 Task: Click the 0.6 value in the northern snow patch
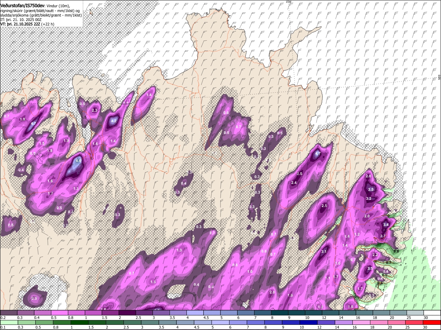point(226,113)
